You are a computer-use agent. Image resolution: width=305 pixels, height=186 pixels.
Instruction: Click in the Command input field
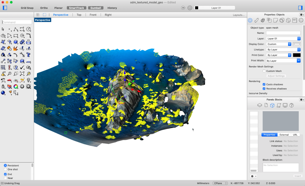17,22
